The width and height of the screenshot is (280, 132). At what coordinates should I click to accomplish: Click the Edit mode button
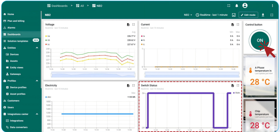(248, 15)
